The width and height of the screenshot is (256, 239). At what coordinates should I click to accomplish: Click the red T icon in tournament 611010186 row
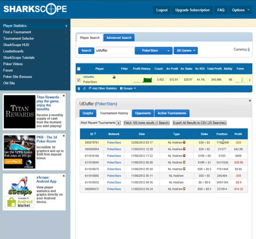184,156
